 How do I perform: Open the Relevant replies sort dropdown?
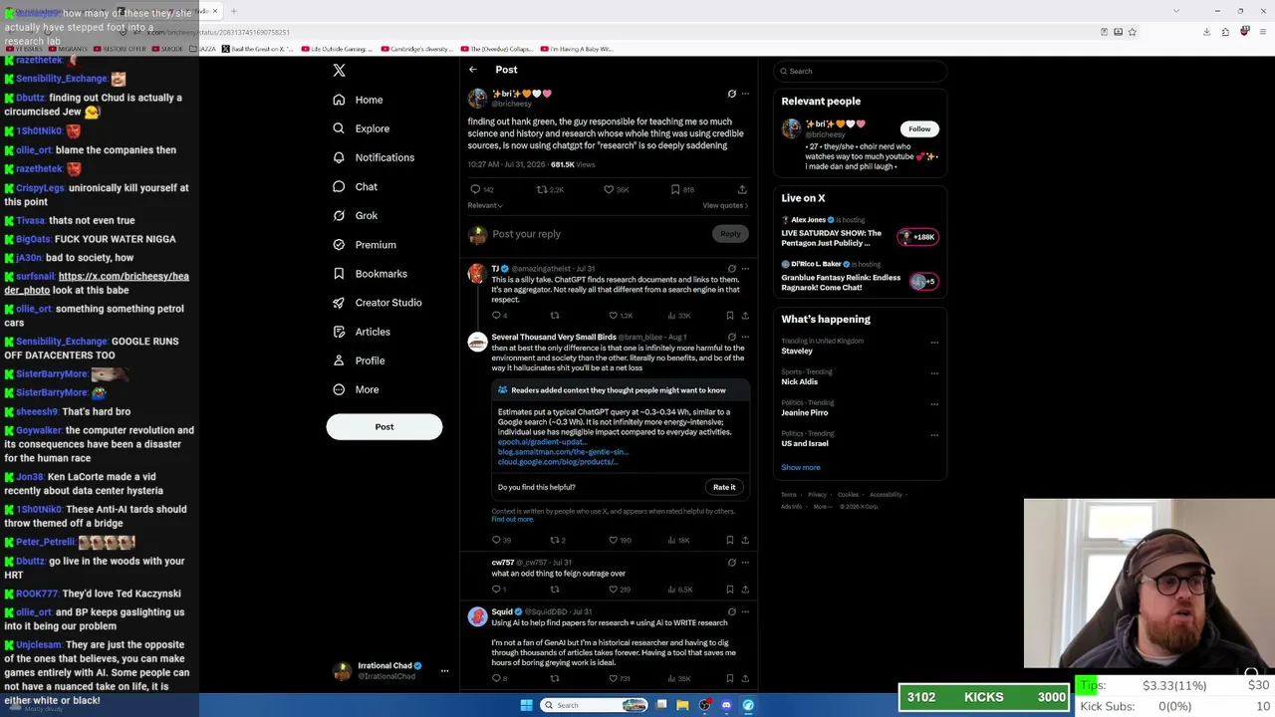485,205
